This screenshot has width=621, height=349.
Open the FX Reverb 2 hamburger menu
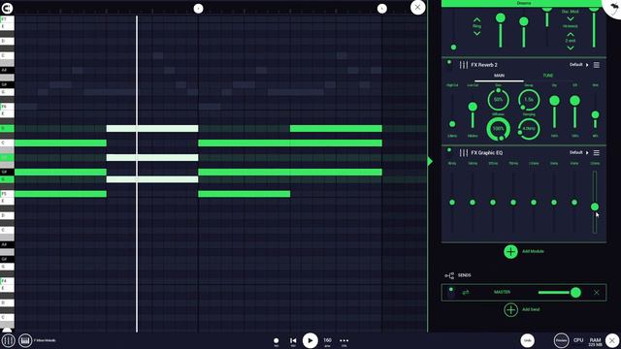coord(597,65)
